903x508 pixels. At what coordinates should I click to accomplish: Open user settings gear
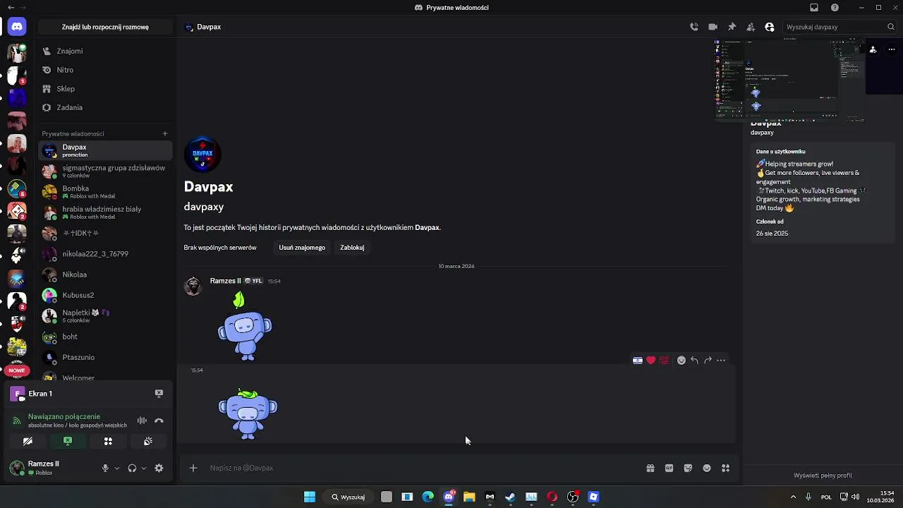(159, 468)
